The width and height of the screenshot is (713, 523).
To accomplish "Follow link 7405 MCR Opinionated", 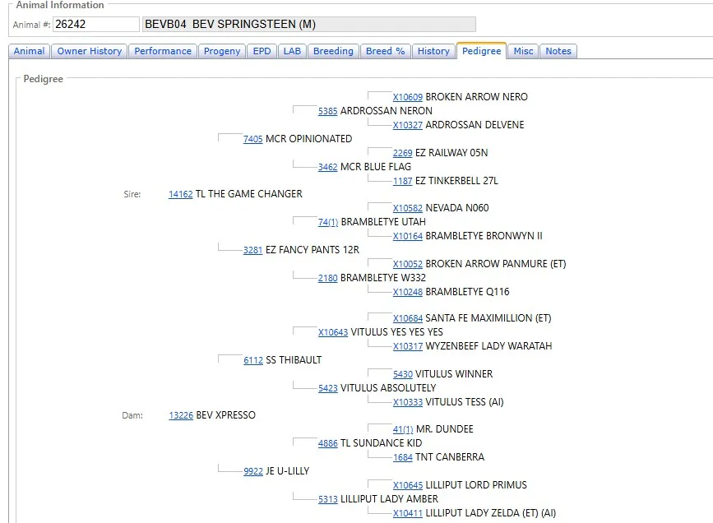I will (x=252, y=139).
